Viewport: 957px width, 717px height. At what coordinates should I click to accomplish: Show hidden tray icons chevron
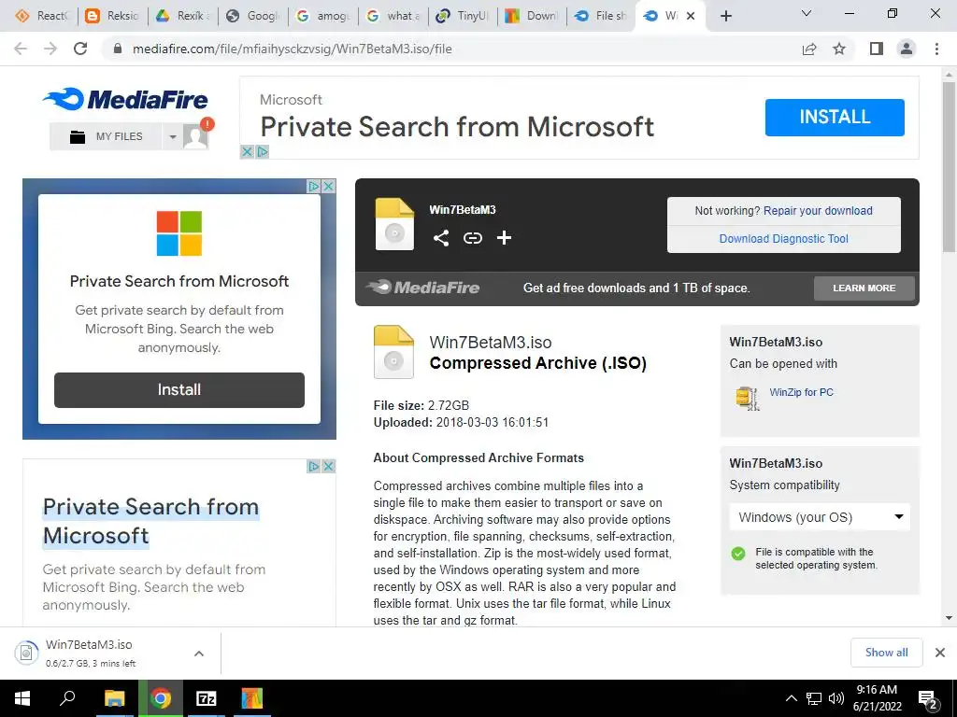tap(791, 698)
